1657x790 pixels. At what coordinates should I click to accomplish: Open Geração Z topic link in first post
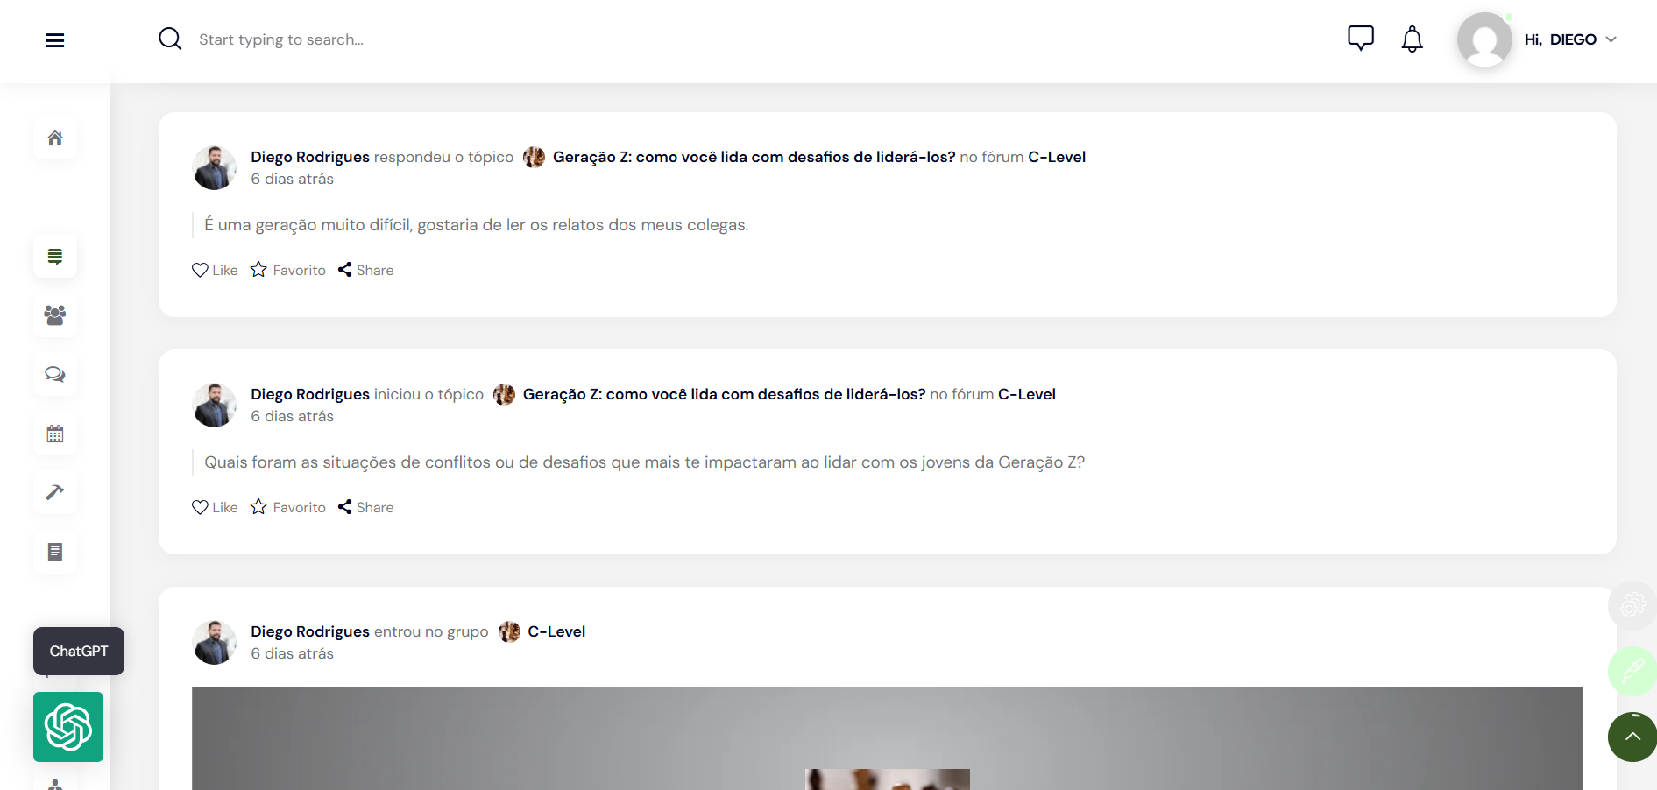click(x=754, y=157)
